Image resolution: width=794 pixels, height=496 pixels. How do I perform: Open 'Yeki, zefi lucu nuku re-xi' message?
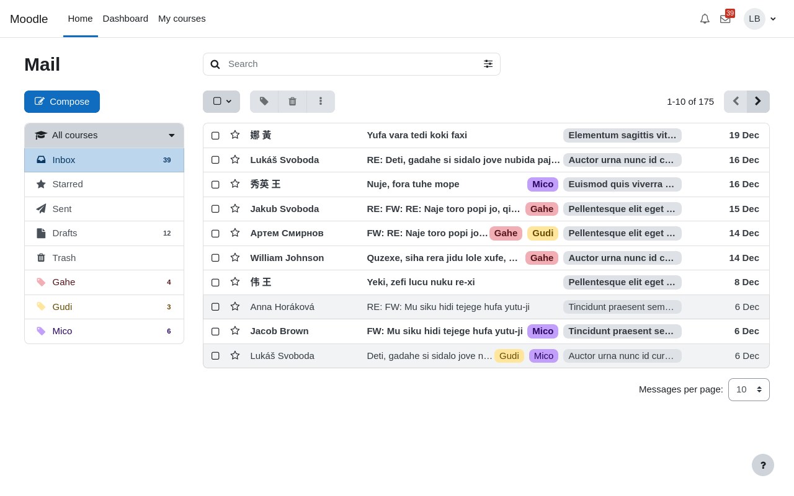pos(421,282)
